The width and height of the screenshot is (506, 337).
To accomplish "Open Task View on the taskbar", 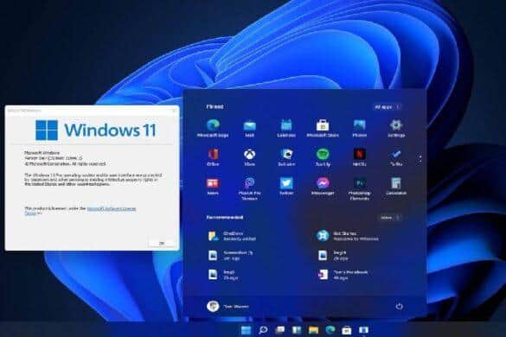I will tap(279, 330).
